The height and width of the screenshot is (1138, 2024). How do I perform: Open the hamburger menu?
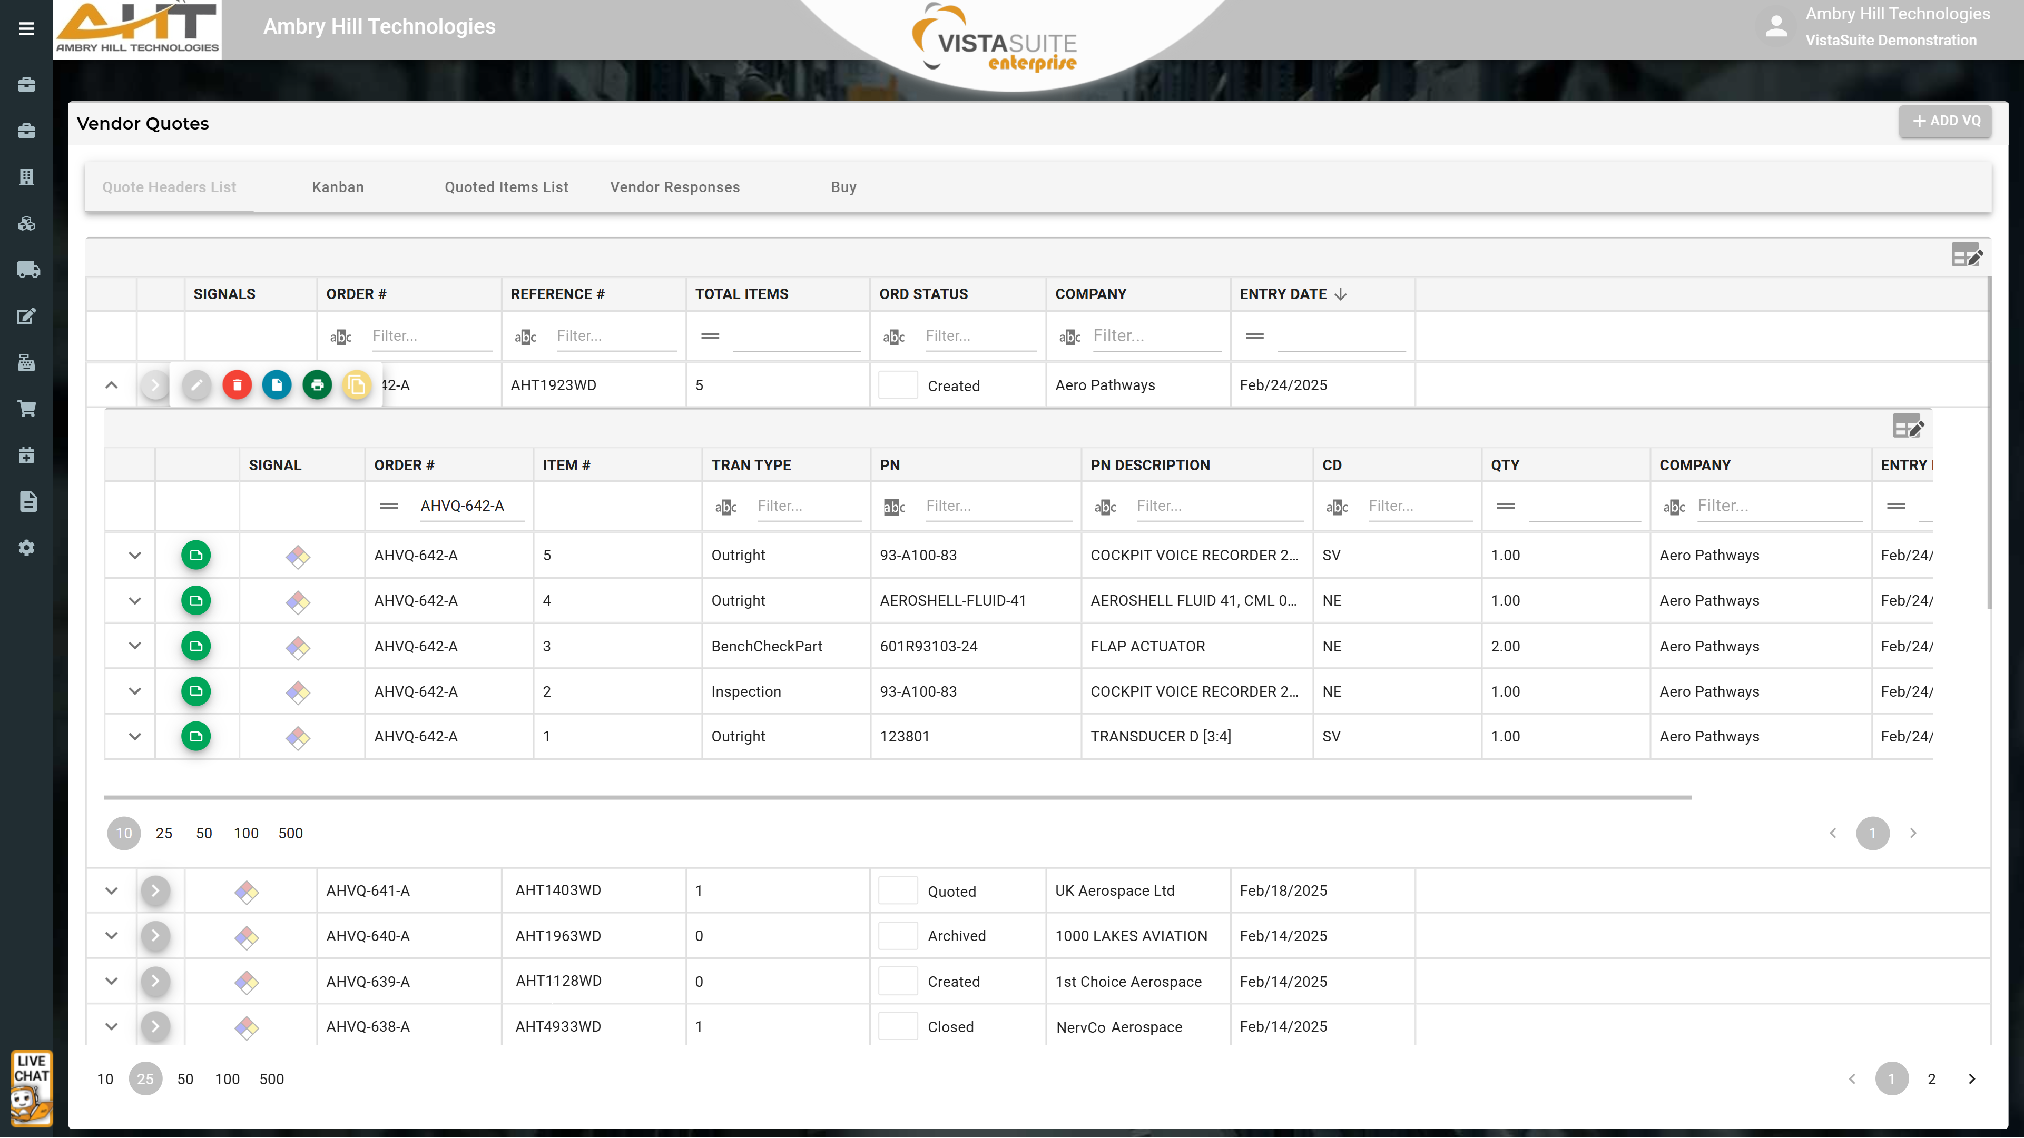click(27, 29)
